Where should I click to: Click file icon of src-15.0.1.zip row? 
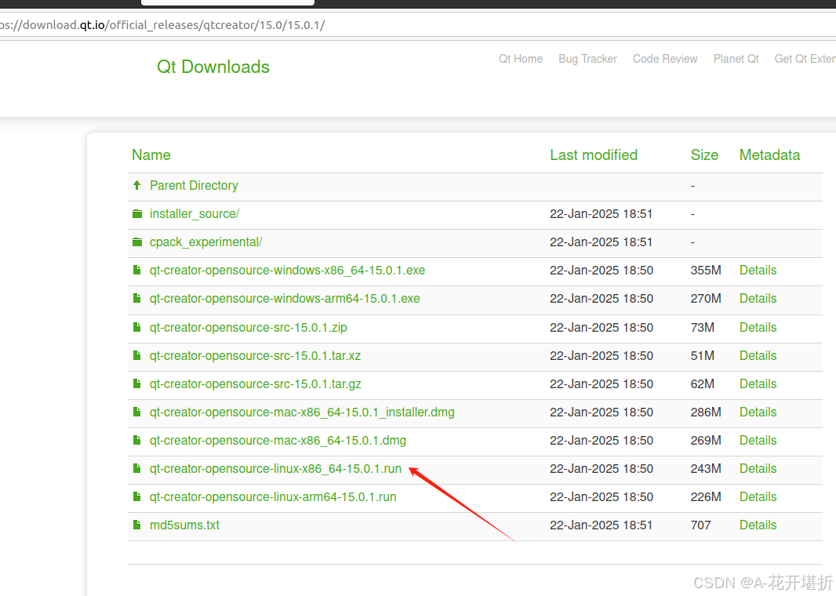137,327
